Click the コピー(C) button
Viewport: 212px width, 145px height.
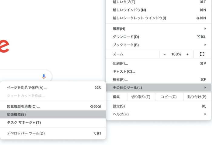click(169, 97)
